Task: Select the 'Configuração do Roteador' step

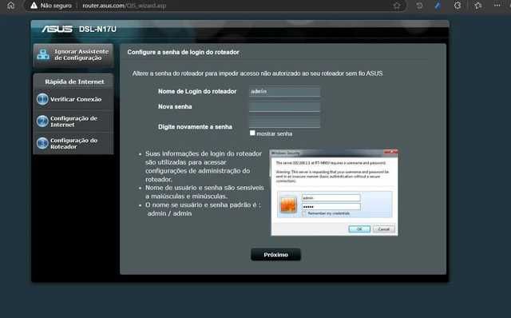Action: (x=73, y=143)
